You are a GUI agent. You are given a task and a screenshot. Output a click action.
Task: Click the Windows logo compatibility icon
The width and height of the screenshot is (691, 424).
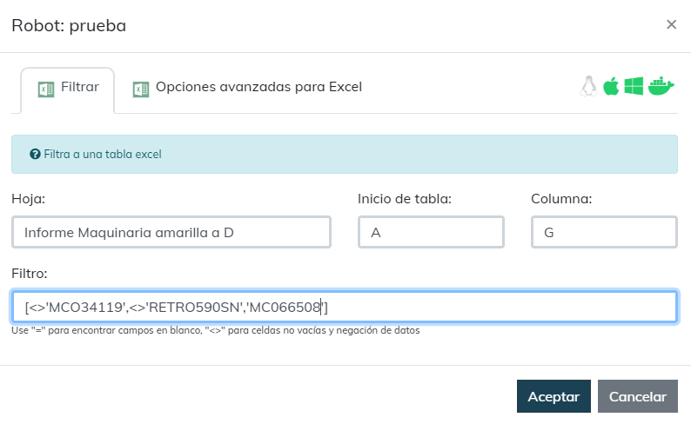tap(634, 86)
